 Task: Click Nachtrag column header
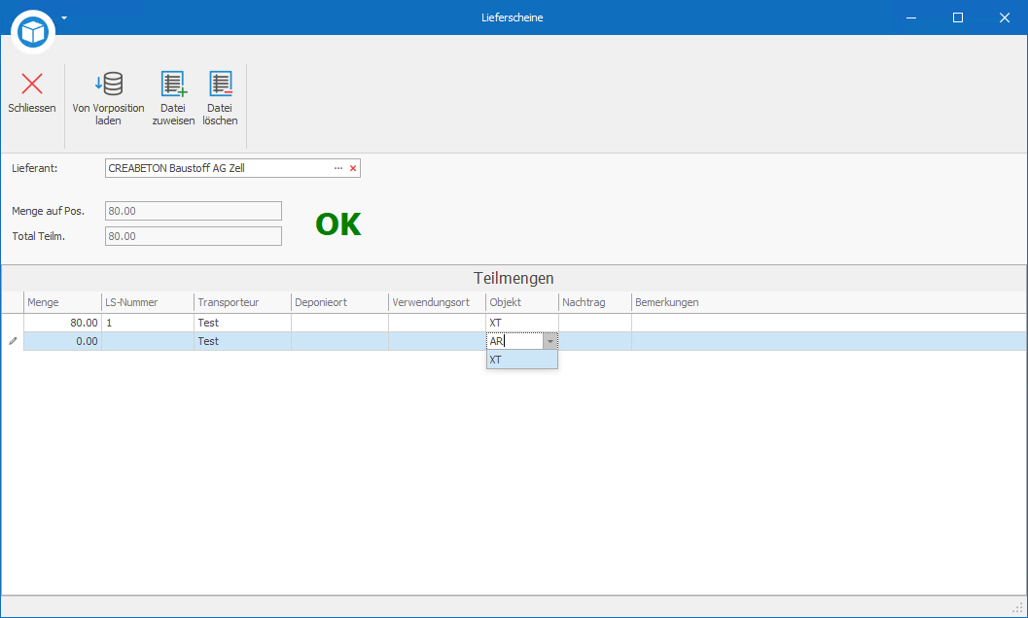click(594, 303)
